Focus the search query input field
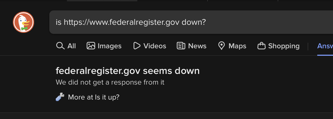Image resolution: width=333 pixels, height=119 pixels. [x=240, y=22]
